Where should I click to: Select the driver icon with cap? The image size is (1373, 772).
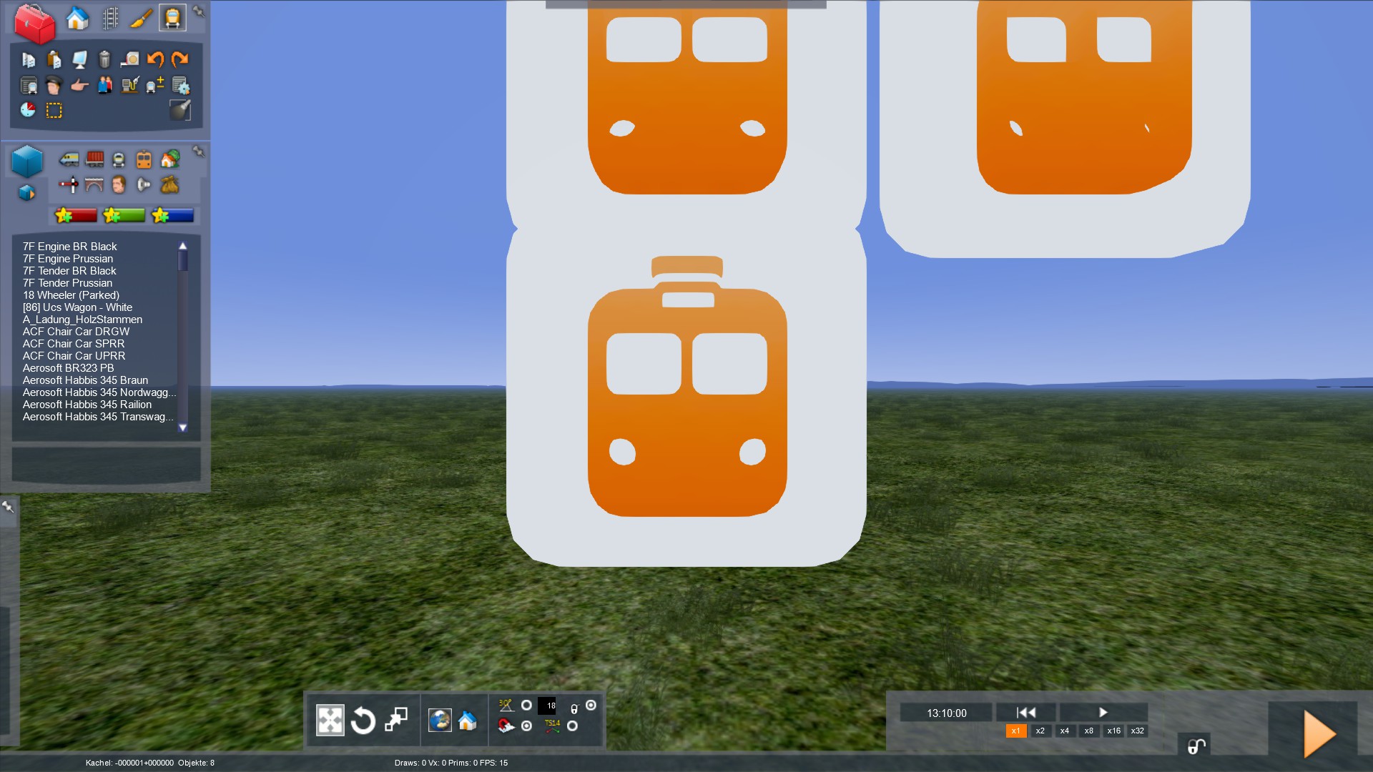tap(54, 86)
